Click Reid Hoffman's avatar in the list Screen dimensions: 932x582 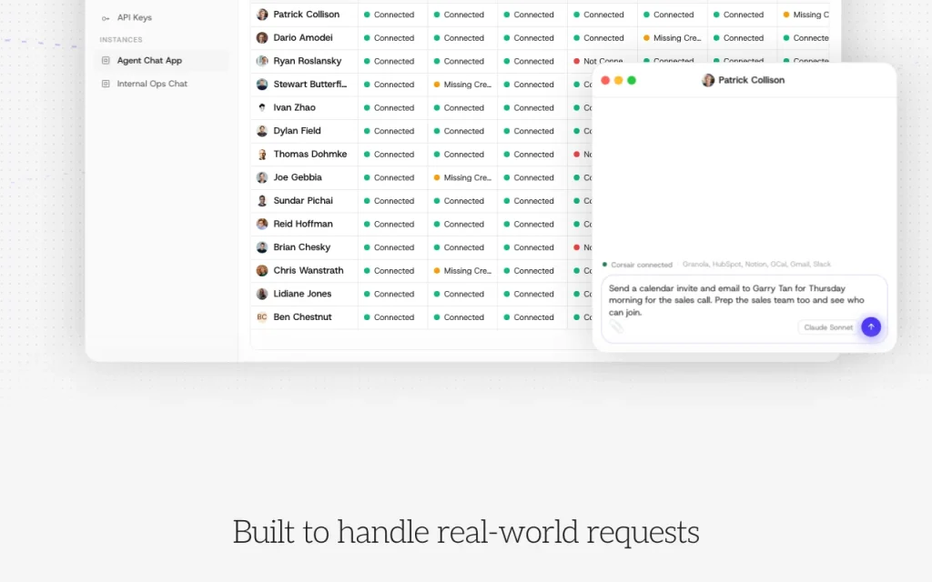click(x=262, y=224)
